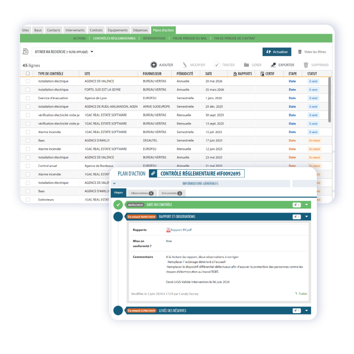Click the Exporter icon

pos(273,65)
